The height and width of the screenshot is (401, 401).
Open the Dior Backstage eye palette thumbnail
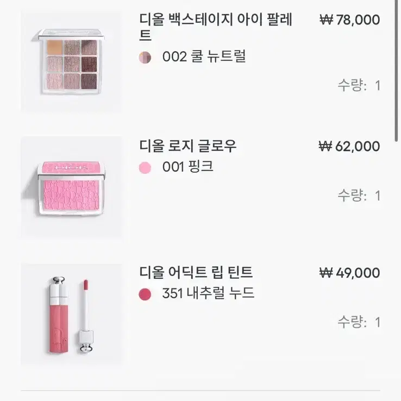pos(71,61)
